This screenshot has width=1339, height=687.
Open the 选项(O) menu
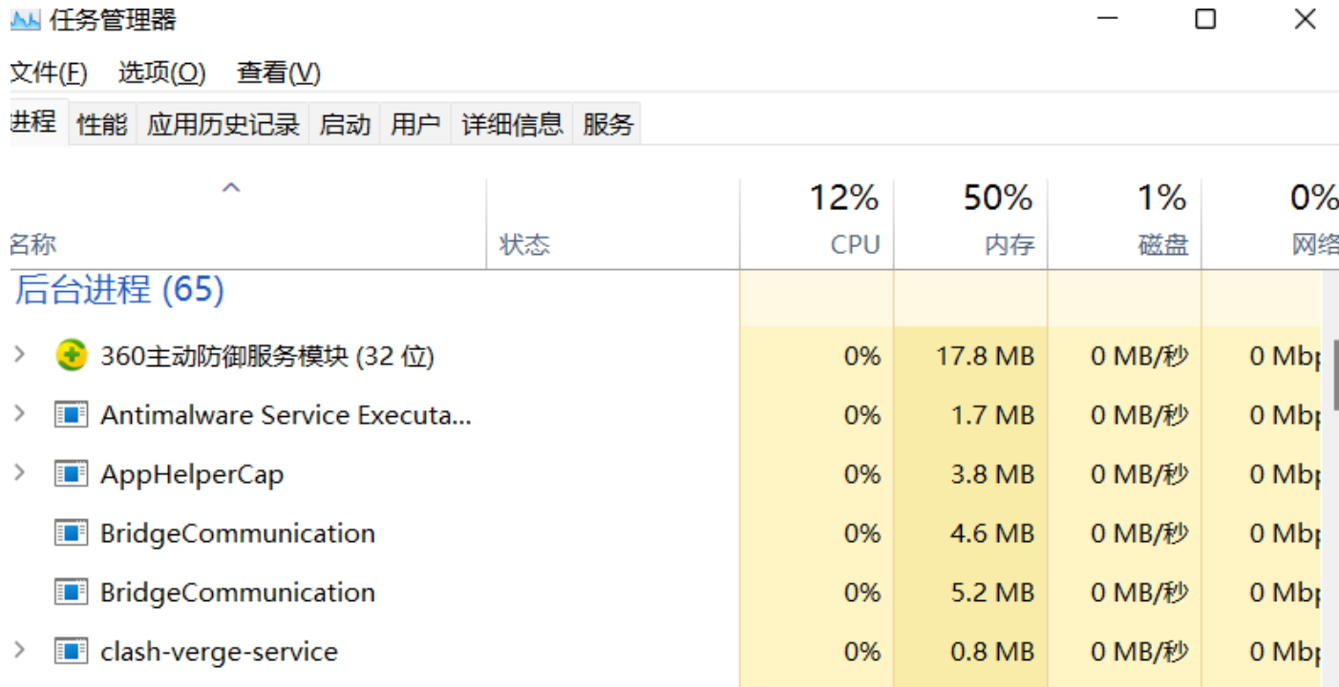(x=162, y=73)
